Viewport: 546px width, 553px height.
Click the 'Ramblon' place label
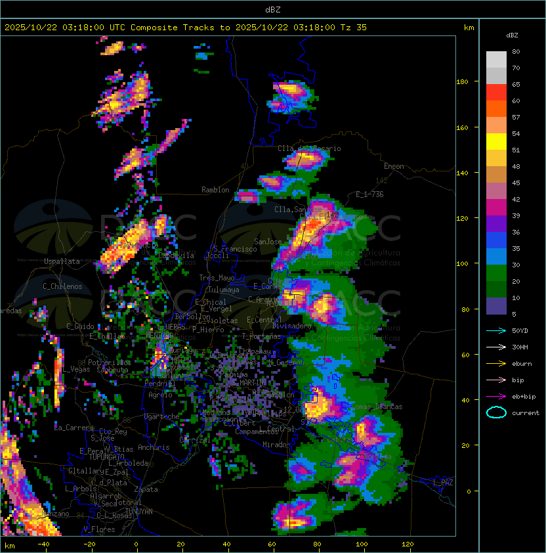pyautogui.click(x=215, y=190)
